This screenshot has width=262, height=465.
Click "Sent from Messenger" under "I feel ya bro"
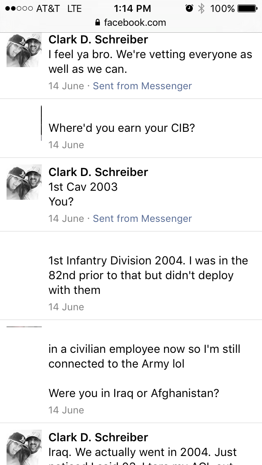(x=142, y=86)
